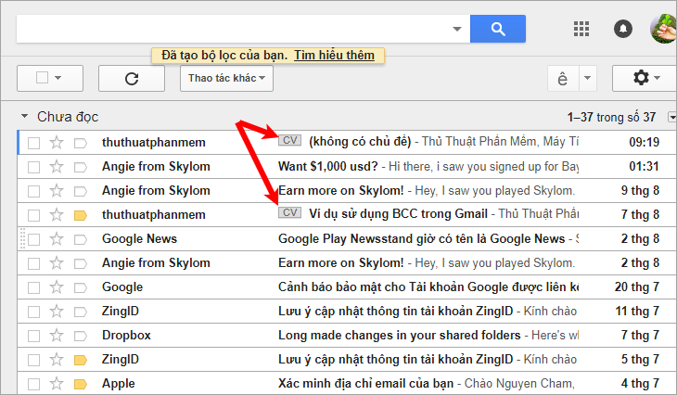Click the CV label on (không có chủ đề) email
This screenshot has height=395, width=677.
coord(289,140)
